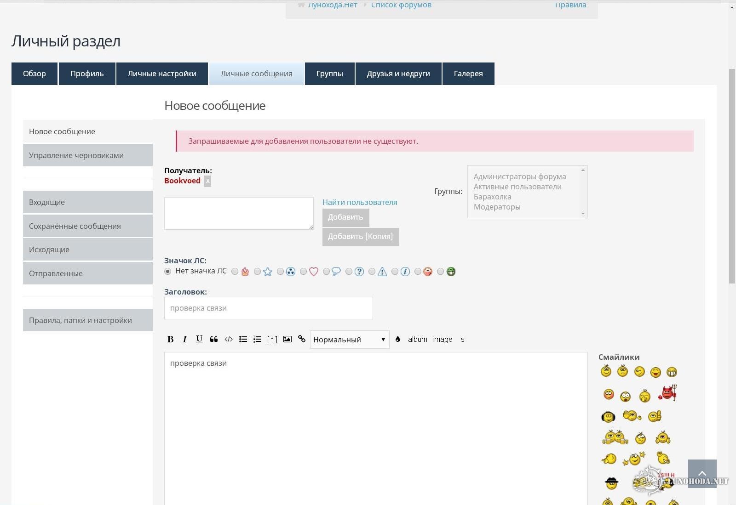Select "Модераторы" in the groups list
736x505 pixels.
coord(497,207)
